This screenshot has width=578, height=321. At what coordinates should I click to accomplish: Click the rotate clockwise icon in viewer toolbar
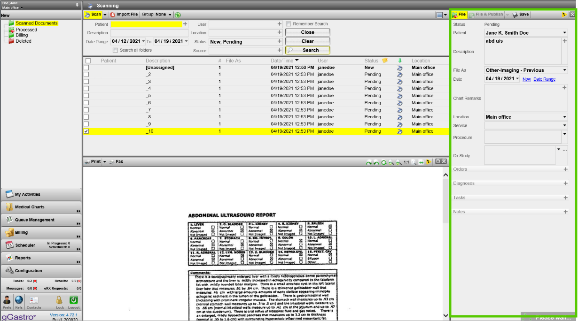click(369, 162)
